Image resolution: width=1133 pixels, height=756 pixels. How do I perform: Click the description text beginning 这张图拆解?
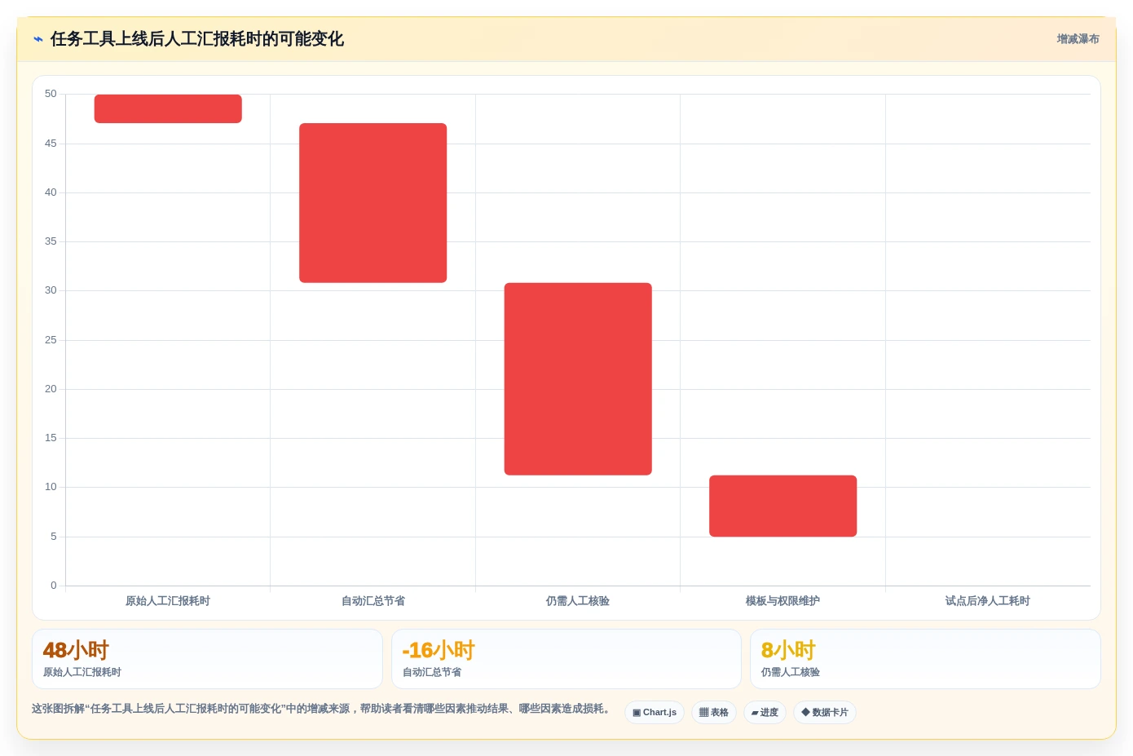(321, 709)
